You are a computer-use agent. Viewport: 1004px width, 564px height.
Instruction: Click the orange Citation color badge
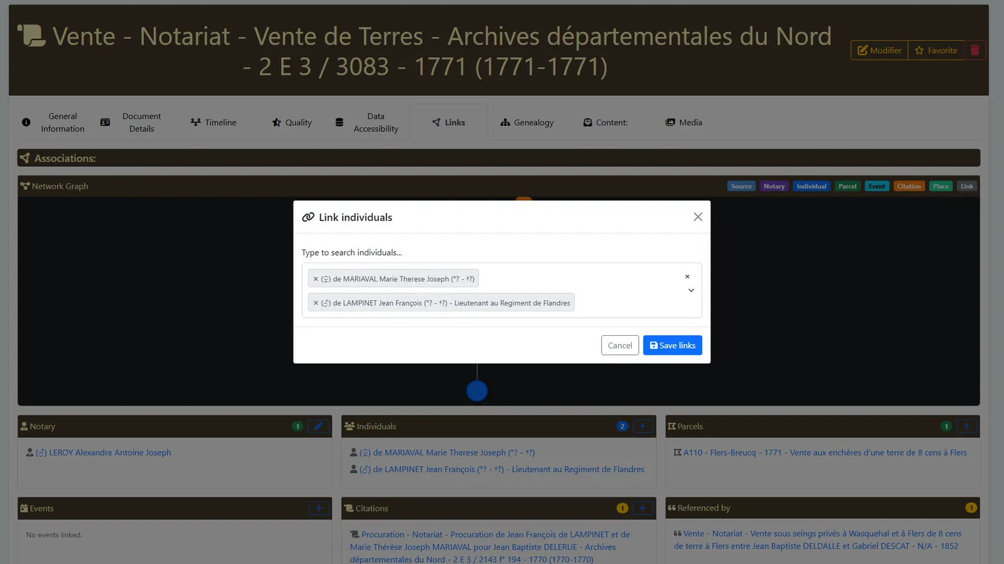[x=909, y=186]
